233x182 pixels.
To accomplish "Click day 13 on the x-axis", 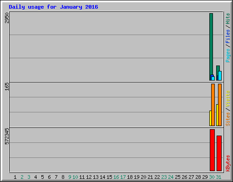I will click(96, 177).
